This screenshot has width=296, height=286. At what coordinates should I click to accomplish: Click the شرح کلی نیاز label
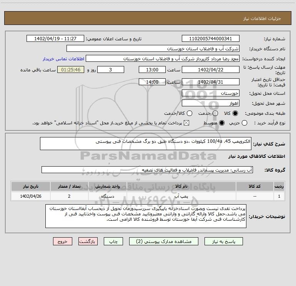click(x=269, y=144)
